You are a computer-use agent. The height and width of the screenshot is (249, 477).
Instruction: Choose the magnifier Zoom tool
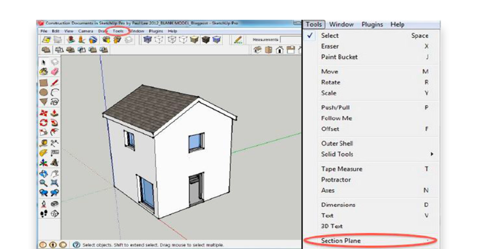coord(43,183)
